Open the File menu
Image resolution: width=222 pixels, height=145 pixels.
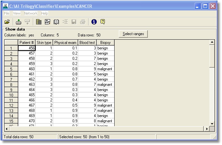tap(7, 13)
